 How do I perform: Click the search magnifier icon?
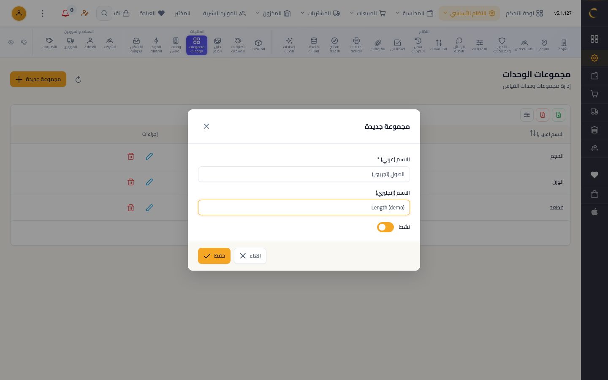104,14
